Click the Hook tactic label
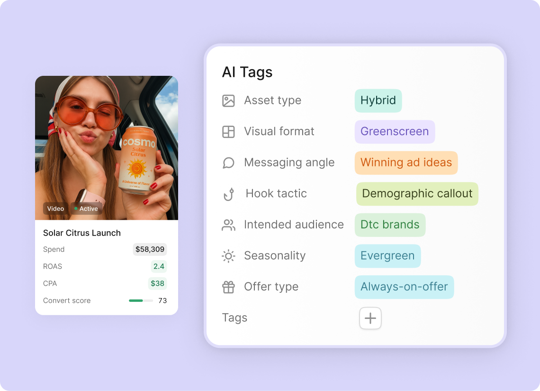 pyautogui.click(x=276, y=194)
